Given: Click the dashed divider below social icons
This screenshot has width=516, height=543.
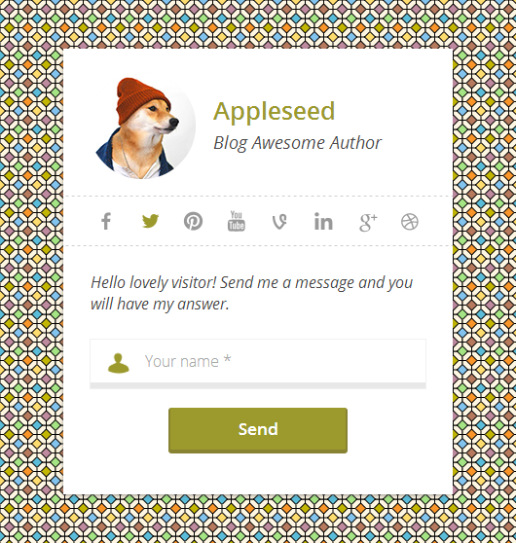Looking at the screenshot, I should [x=258, y=245].
